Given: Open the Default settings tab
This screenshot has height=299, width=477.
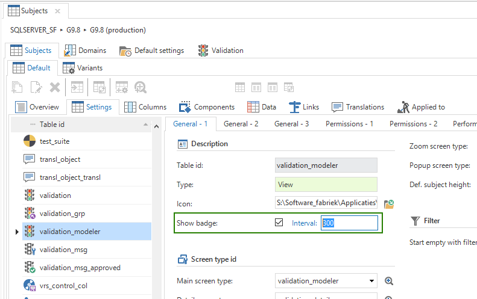Looking at the screenshot, I should [x=151, y=51].
